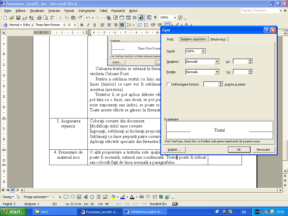Open the font name Times New Roman dropdown

pyautogui.click(x=64, y=25)
